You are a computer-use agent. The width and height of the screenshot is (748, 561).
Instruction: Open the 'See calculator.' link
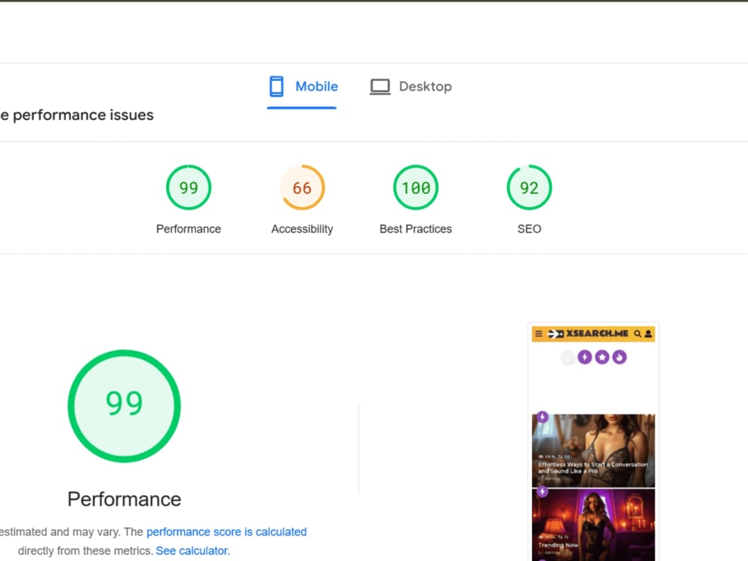tap(193, 551)
